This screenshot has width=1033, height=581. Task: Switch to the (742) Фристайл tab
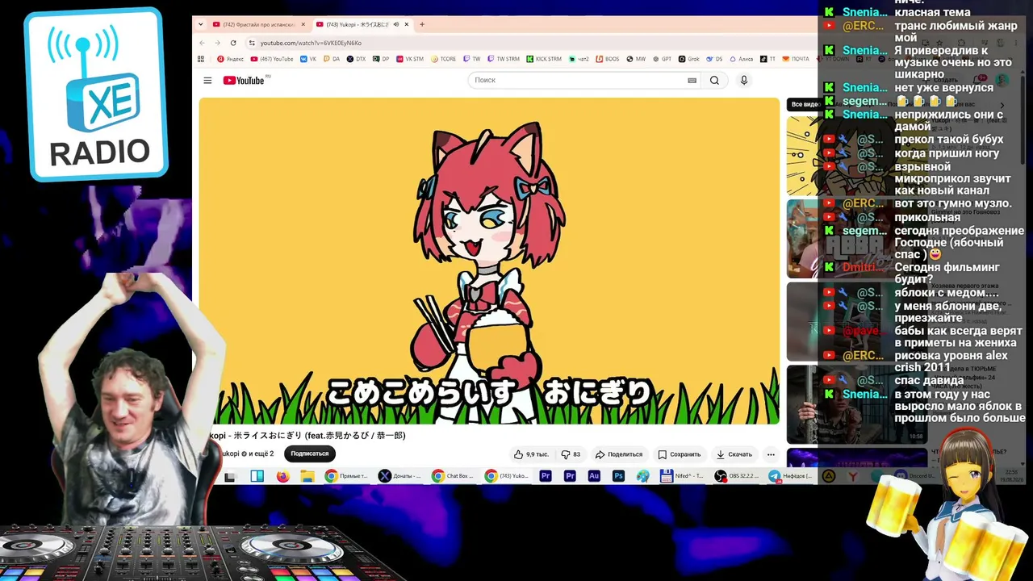(258, 24)
